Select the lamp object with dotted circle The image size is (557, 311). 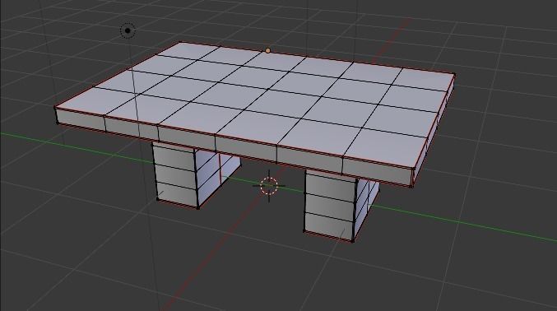pos(128,31)
